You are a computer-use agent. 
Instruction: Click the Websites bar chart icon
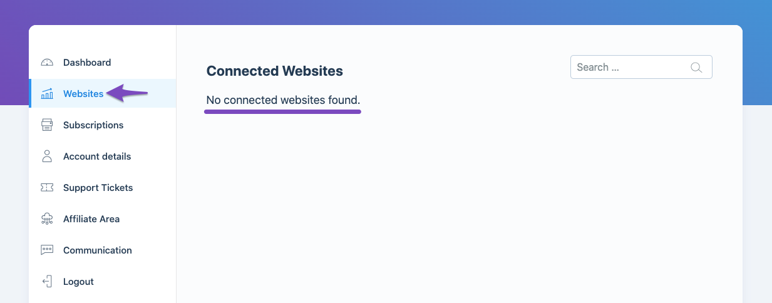47,94
